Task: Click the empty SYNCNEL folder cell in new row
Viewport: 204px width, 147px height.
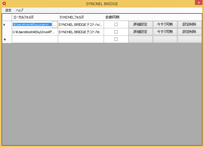Action: coord(81,39)
